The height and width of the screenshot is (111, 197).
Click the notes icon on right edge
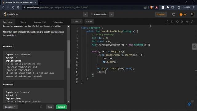[x=194, y=47]
